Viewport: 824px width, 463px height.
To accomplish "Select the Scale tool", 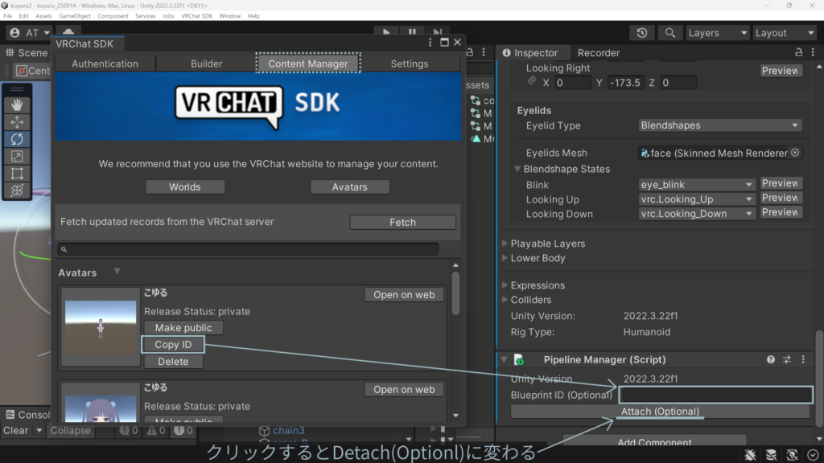I will pyautogui.click(x=17, y=157).
